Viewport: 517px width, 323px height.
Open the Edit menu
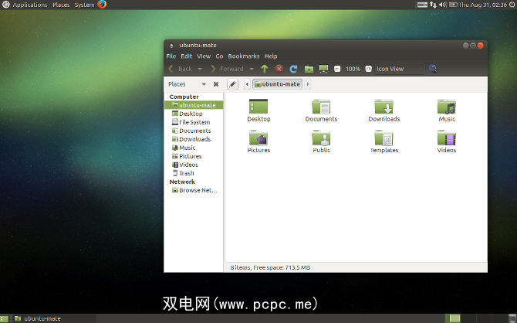pos(186,56)
